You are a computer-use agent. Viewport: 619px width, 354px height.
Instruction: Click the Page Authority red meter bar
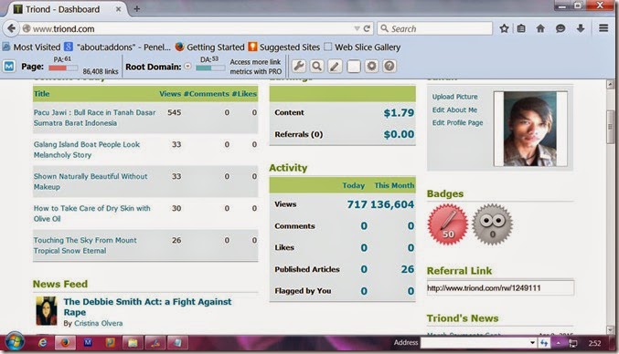click(x=63, y=68)
